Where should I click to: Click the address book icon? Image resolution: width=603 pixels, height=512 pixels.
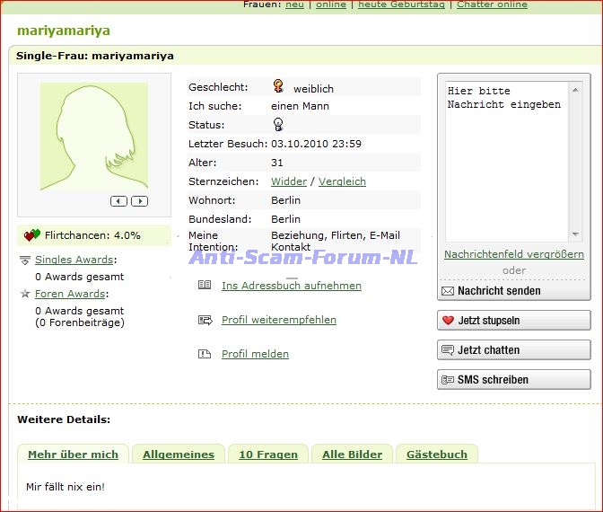(x=204, y=285)
